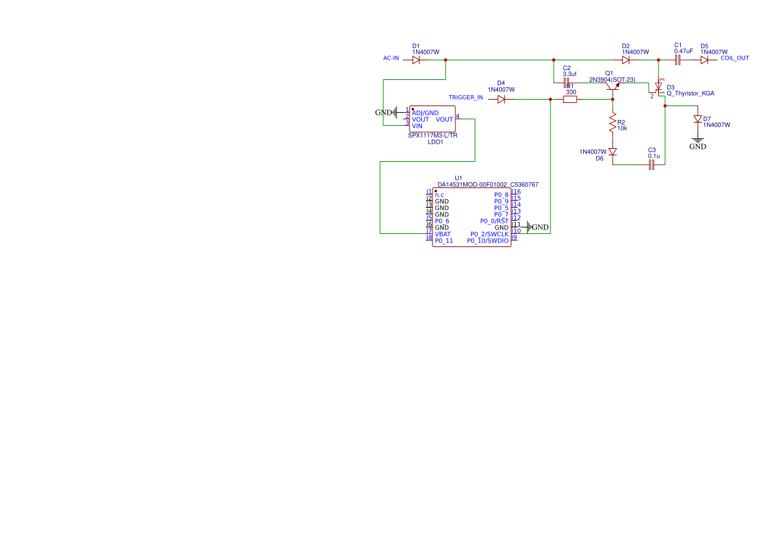Screen dimensions: 766x542
Task: Click the ADJ/GND pin label on LDO1
Action: pos(425,113)
